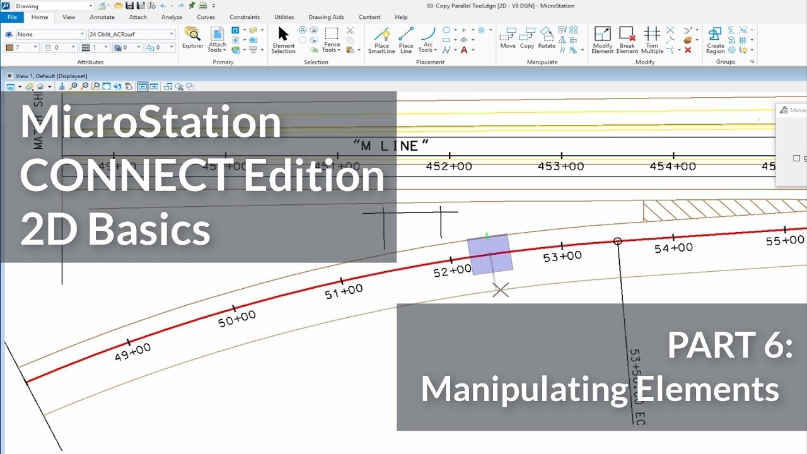The width and height of the screenshot is (807, 454).
Task: Open the Help ribbon tab
Action: tap(400, 17)
